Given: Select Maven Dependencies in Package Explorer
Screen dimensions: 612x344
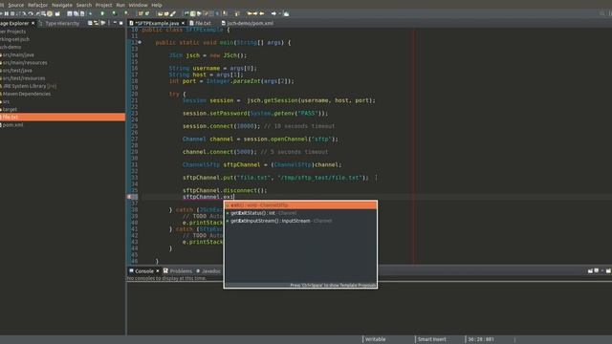Looking at the screenshot, I should [x=26, y=94].
